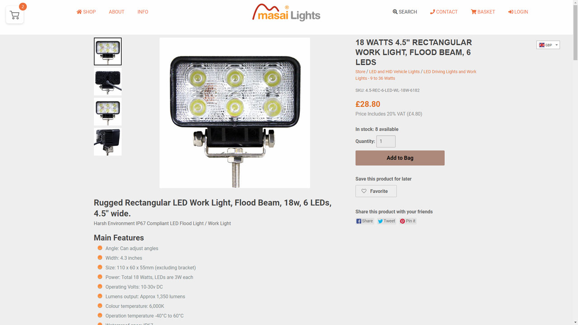Screen dimensions: 578x325
Task: Click the Masai Lights logo
Action: [286, 13]
